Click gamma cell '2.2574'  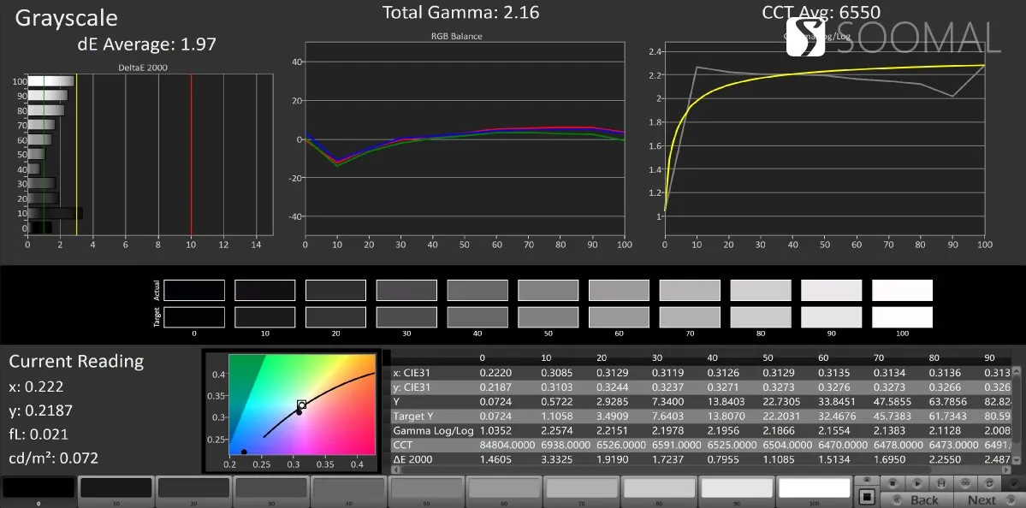pyautogui.click(x=557, y=430)
